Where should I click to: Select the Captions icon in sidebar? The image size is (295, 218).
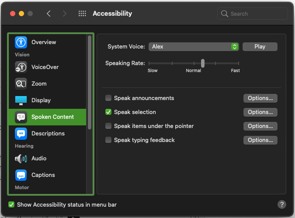21,175
